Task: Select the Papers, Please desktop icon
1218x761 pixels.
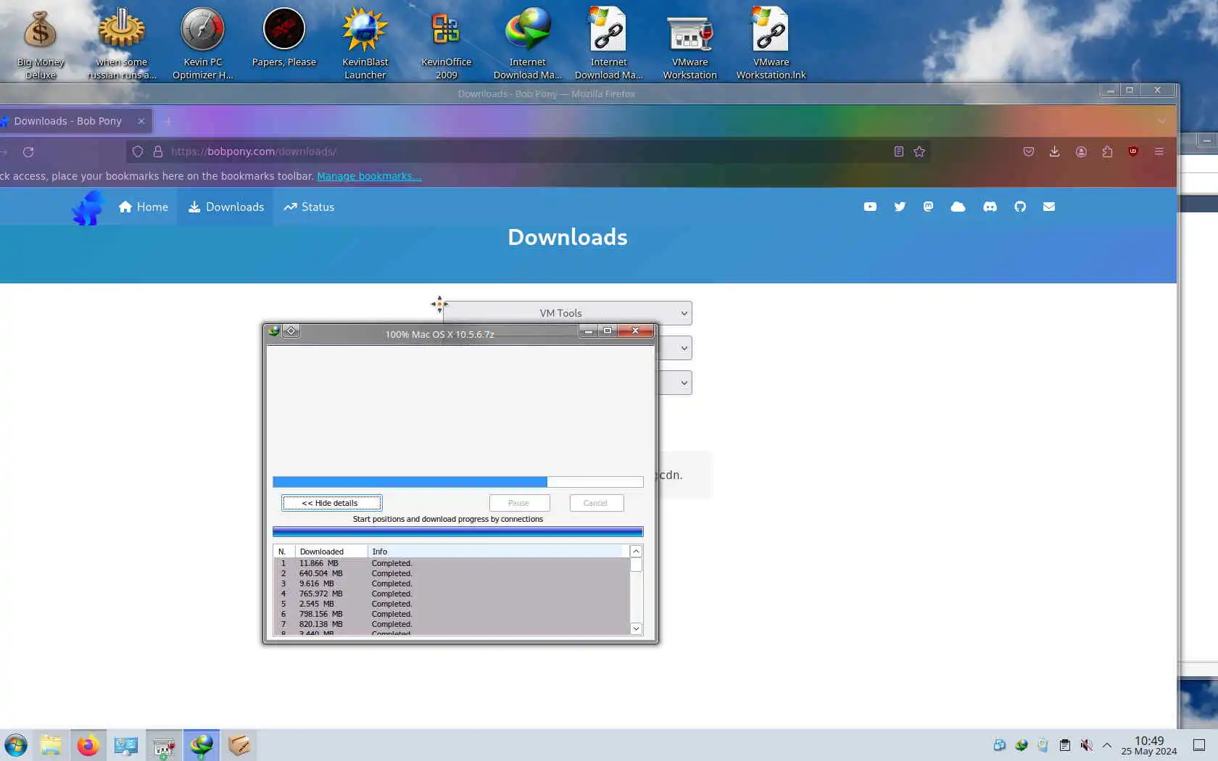Action: point(284,38)
